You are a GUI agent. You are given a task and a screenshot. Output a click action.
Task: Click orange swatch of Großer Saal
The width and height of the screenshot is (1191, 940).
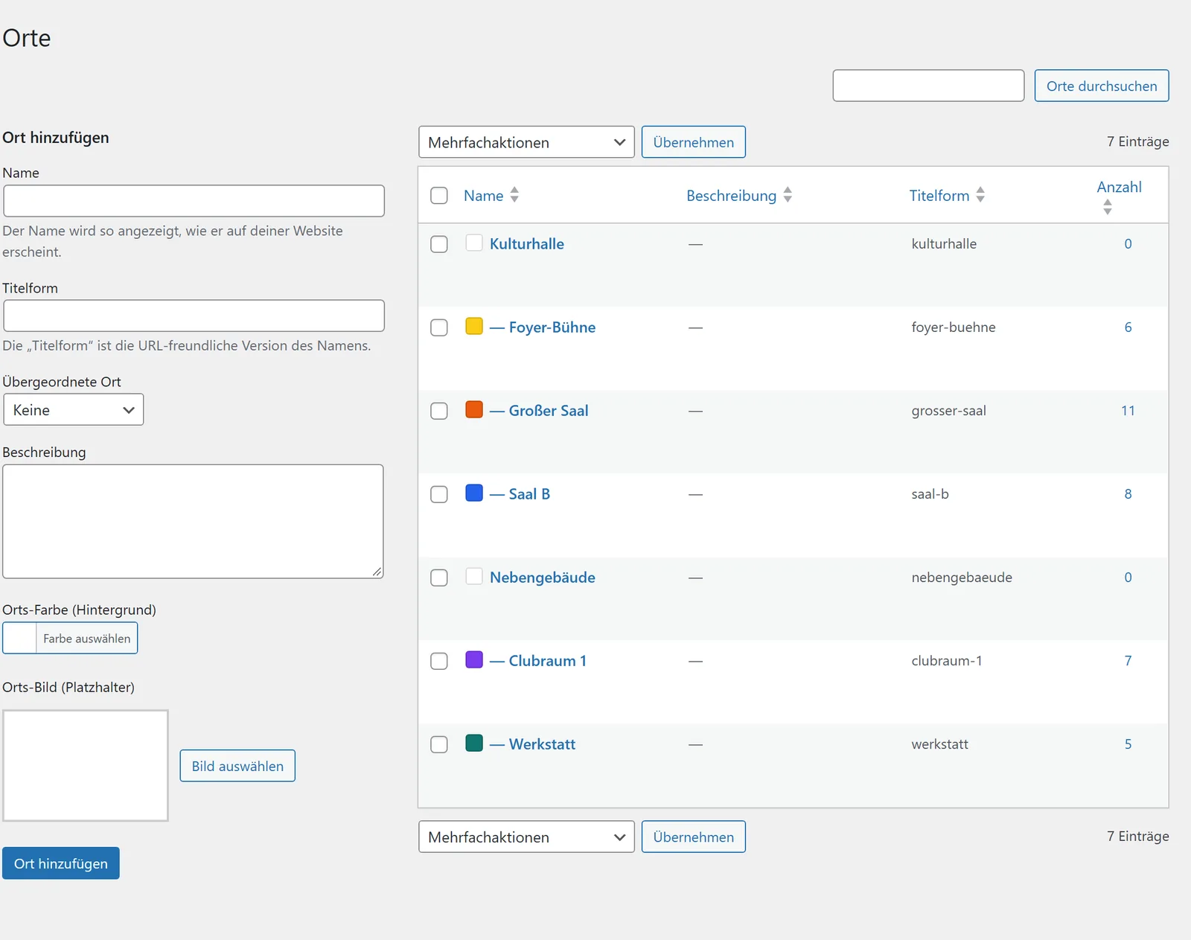point(474,409)
